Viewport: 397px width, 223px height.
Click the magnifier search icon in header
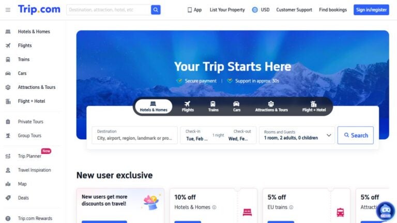[x=156, y=10]
